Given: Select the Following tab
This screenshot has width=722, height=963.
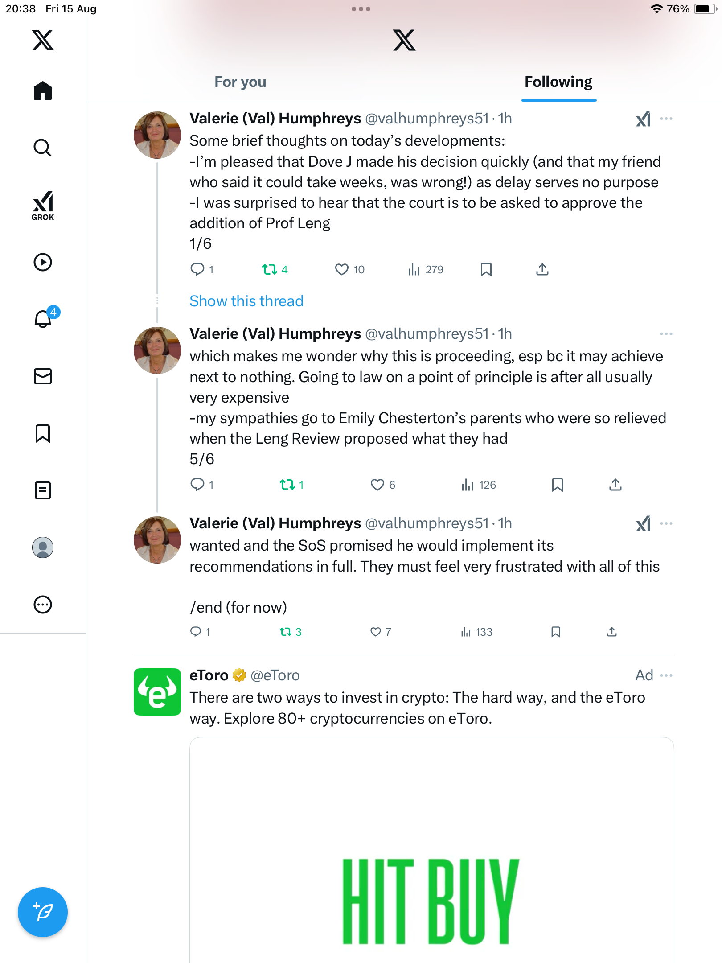Looking at the screenshot, I should tap(558, 82).
